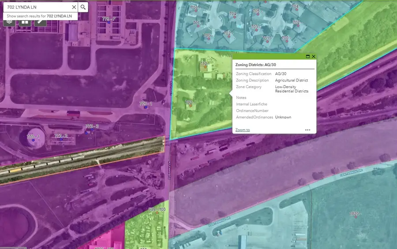Select the 1820 address label
The image size is (397, 249).
[x=354, y=214]
